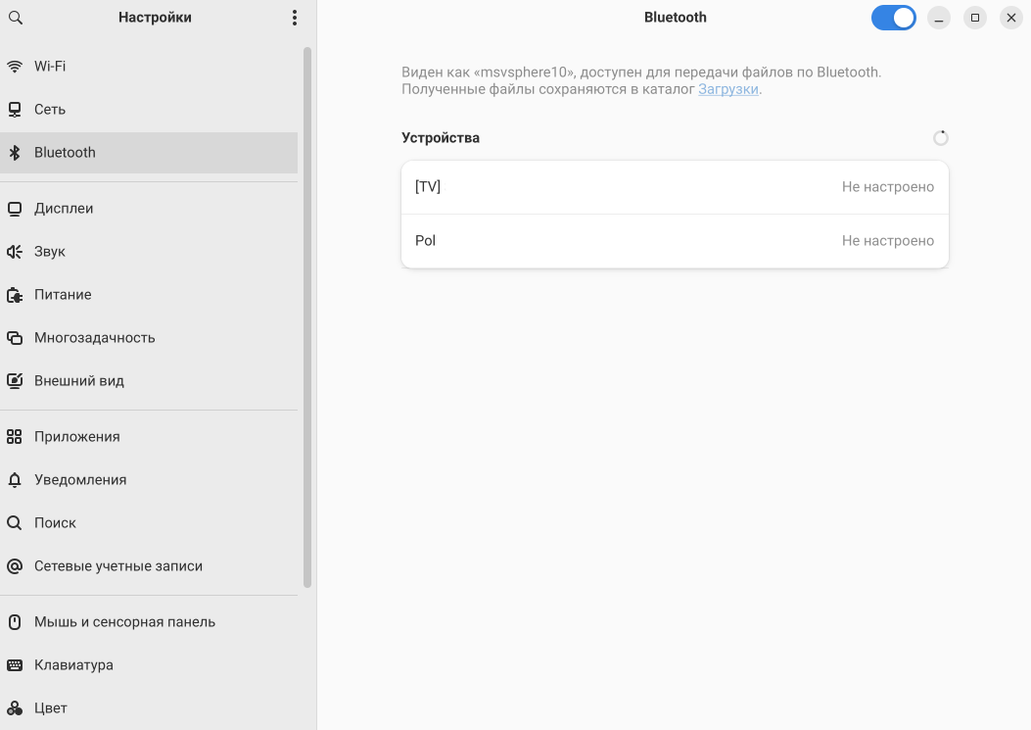Click the Внешний вид icon
This screenshot has width=1031, height=730.
tap(15, 381)
